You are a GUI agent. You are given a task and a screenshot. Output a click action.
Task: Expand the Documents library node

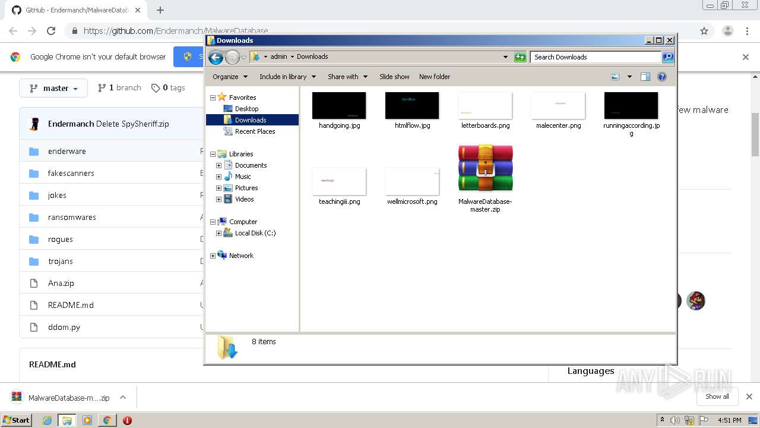click(218, 165)
